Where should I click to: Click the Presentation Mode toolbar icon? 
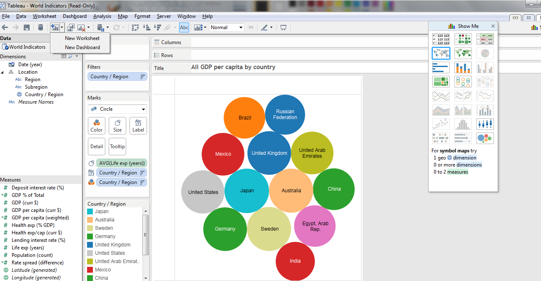[284, 27]
